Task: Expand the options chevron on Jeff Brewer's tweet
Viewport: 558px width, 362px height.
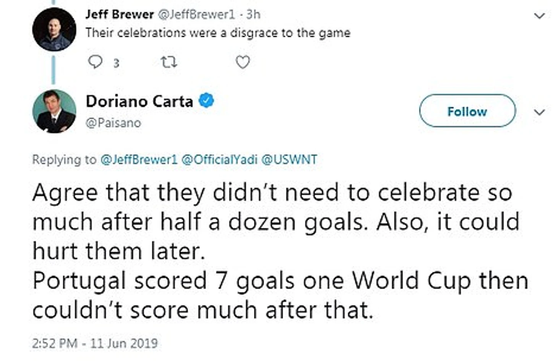Action: [x=539, y=16]
